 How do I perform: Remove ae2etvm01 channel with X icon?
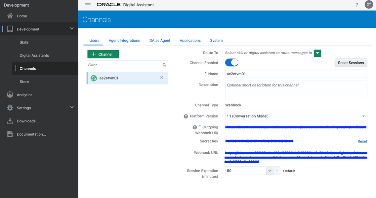[x=162, y=78]
